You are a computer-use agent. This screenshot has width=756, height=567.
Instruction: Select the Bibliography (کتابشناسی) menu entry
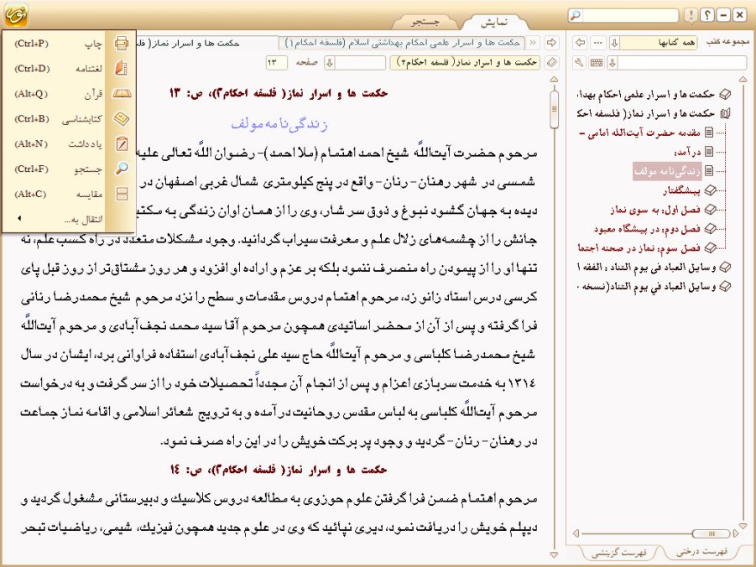coord(69,118)
